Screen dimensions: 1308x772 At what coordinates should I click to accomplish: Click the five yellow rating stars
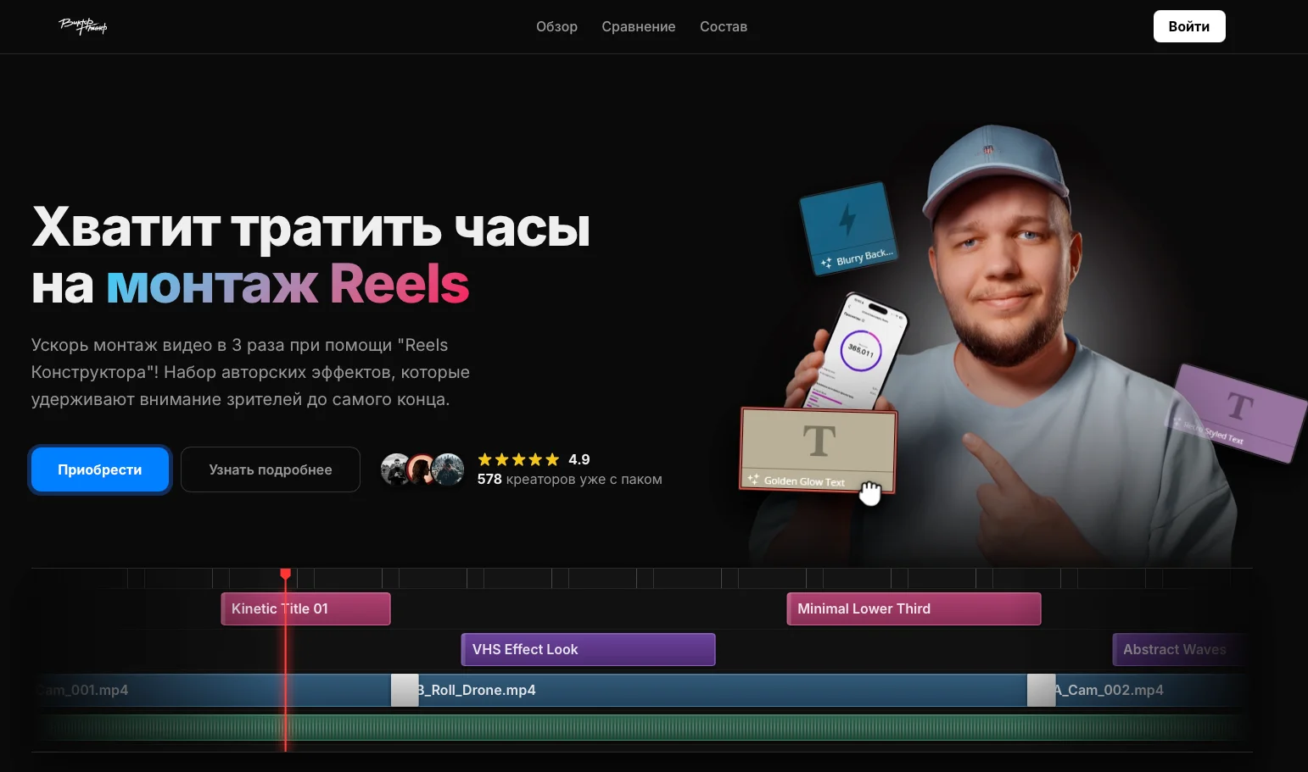518,459
